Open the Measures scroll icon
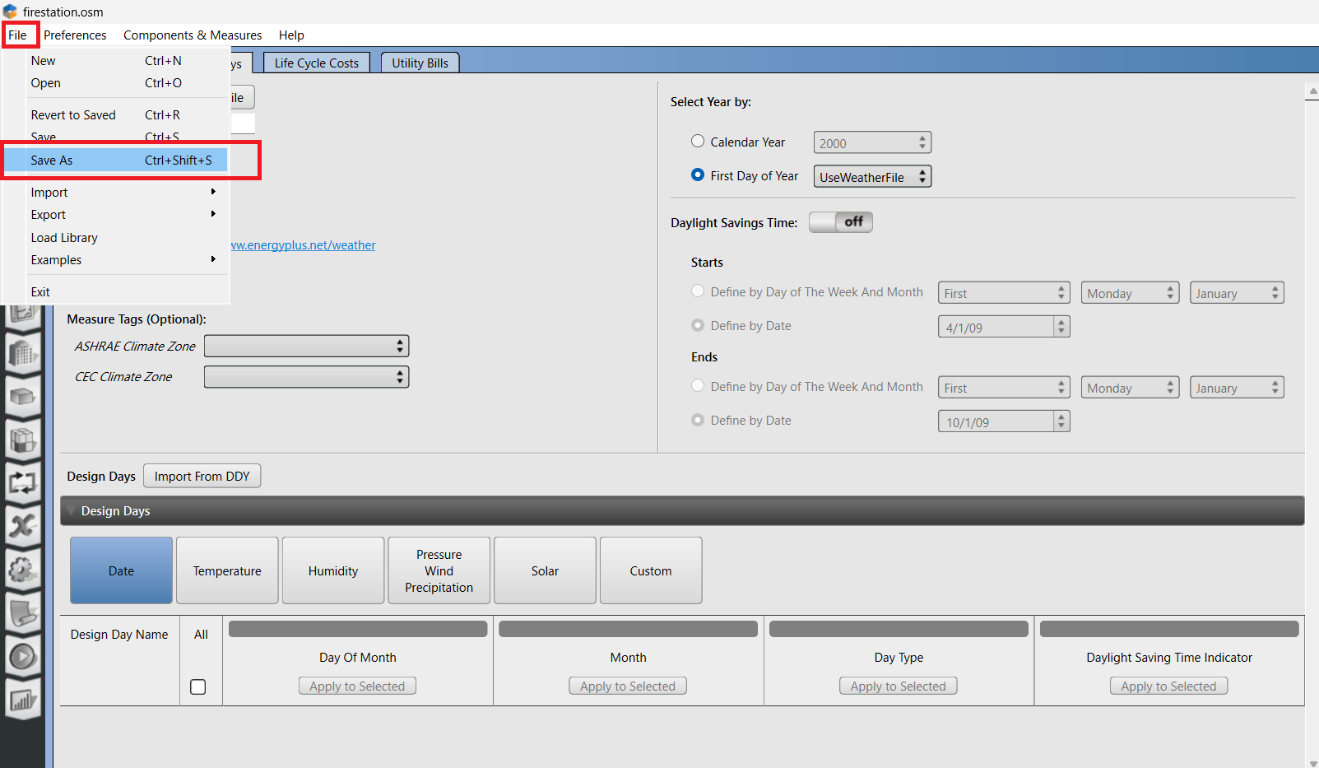 [x=22, y=612]
